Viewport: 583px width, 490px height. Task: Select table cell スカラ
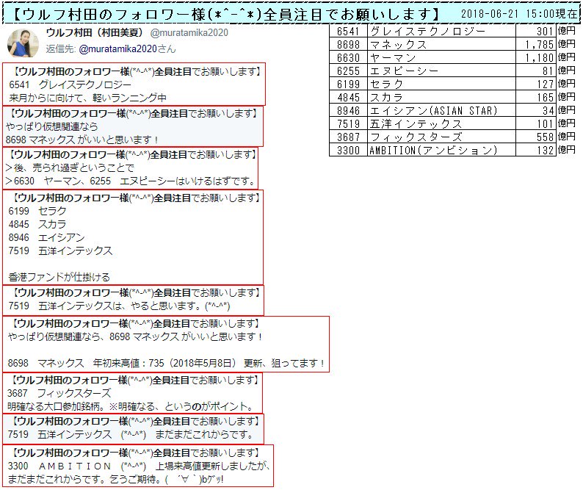point(441,97)
